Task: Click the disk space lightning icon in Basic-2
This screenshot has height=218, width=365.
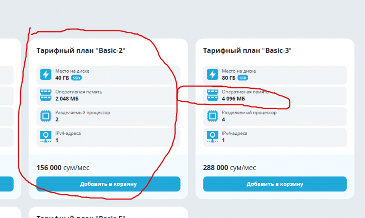Action: pyautogui.click(x=46, y=75)
